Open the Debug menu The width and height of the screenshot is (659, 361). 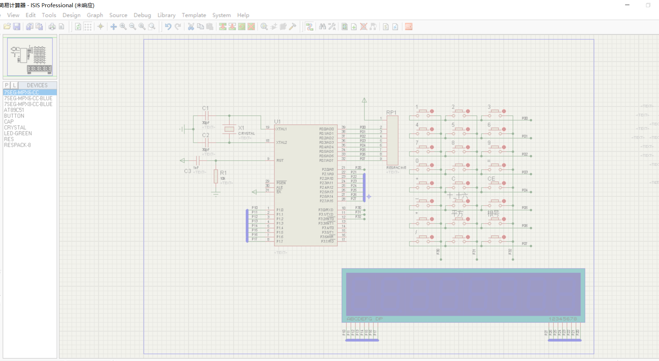[x=142, y=15]
